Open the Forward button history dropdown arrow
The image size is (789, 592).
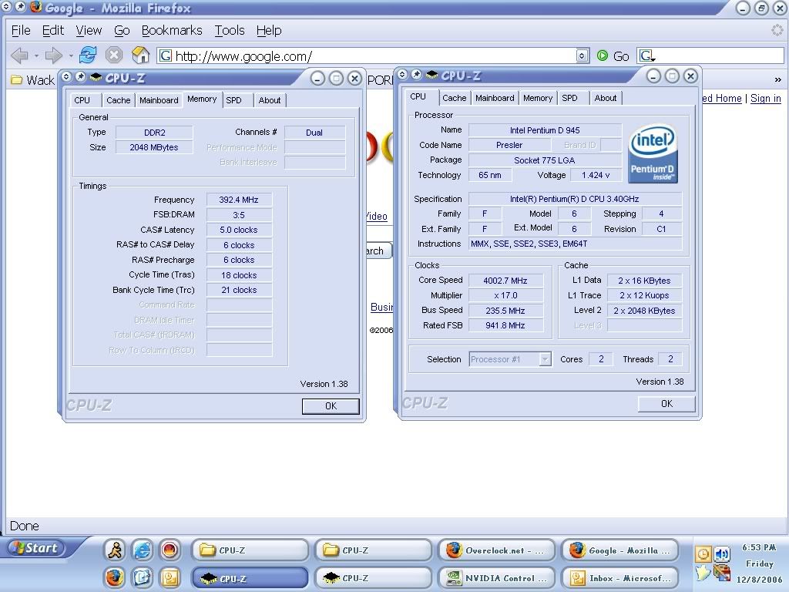(x=70, y=55)
